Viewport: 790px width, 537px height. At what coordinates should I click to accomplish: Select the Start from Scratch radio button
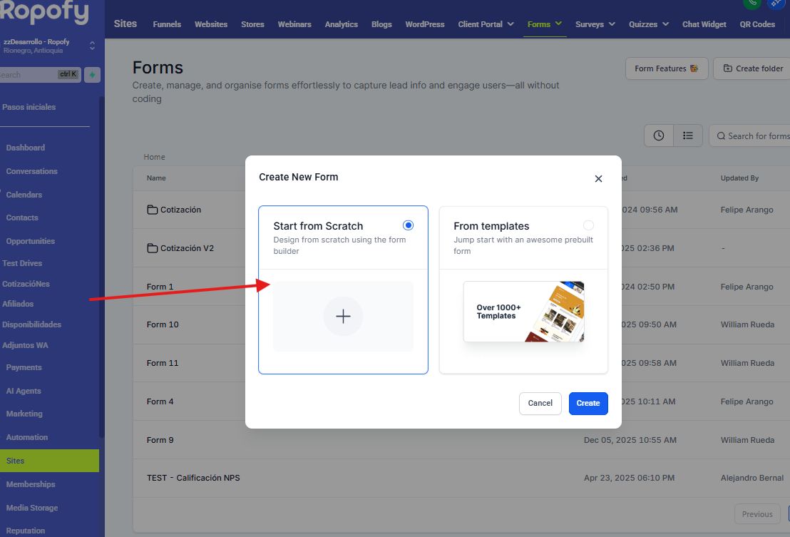point(408,225)
